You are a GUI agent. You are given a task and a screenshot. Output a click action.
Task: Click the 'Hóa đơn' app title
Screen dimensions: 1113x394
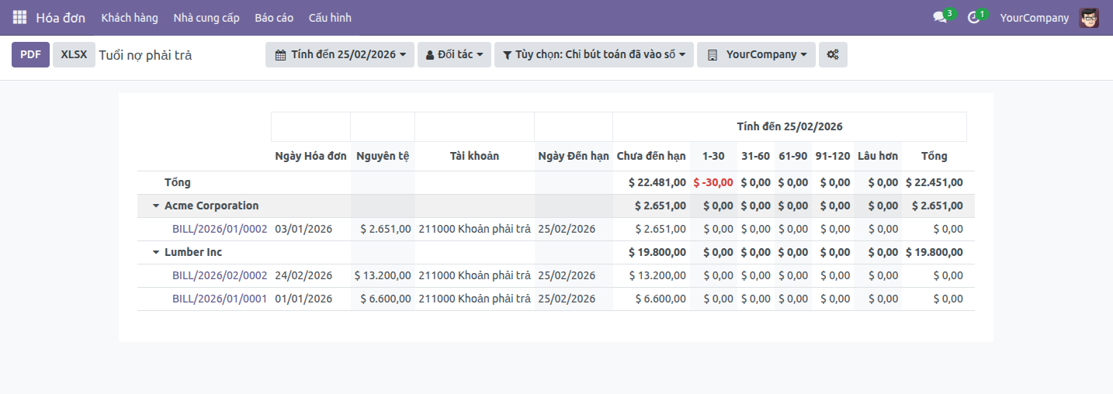[61, 18]
